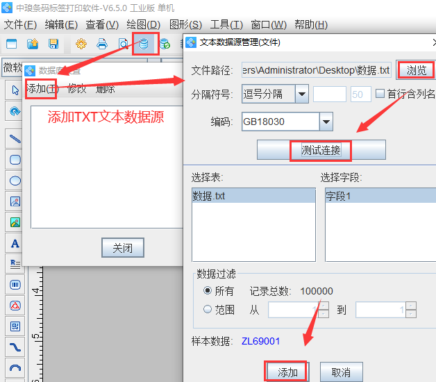Open the 窗口(W) menu
This screenshot has height=382, width=436.
pyautogui.click(x=269, y=25)
